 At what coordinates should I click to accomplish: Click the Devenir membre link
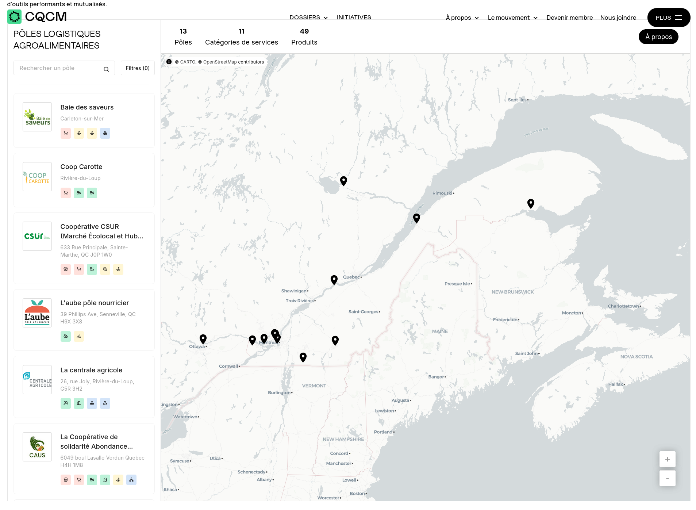pos(569,18)
